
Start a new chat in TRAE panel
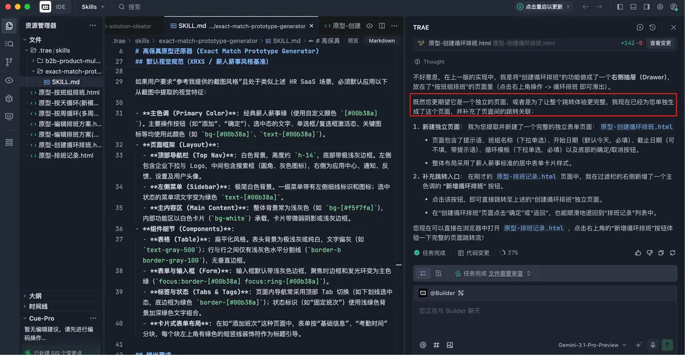pos(640,27)
